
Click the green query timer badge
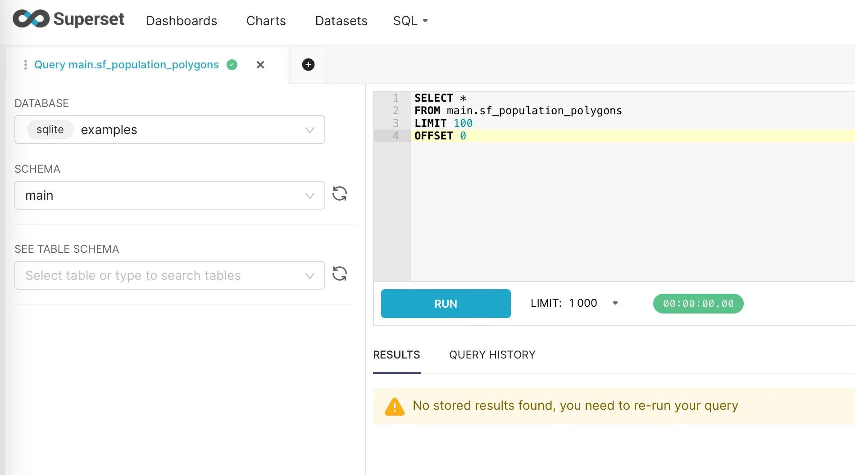pyautogui.click(x=698, y=304)
